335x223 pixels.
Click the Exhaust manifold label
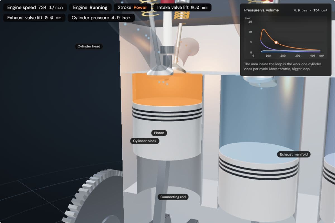coord(294,154)
